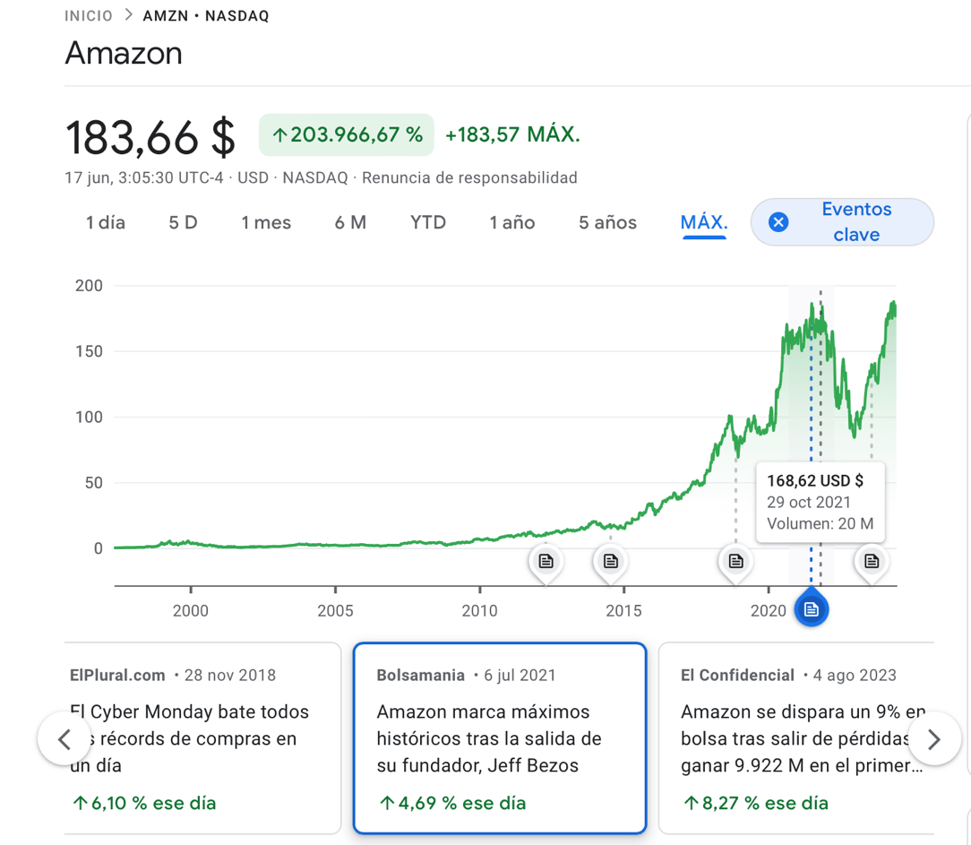Go to INICIO breadcrumb link
Viewport: 971px width, 845px height.
(x=89, y=16)
